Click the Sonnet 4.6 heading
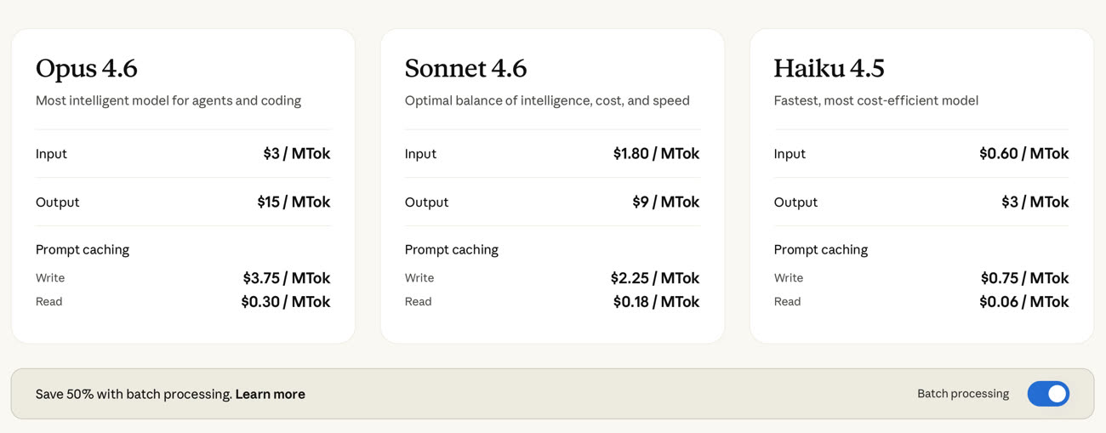This screenshot has width=1106, height=433. pyautogui.click(x=465, y=68)
